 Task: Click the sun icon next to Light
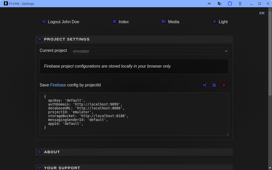214,22
